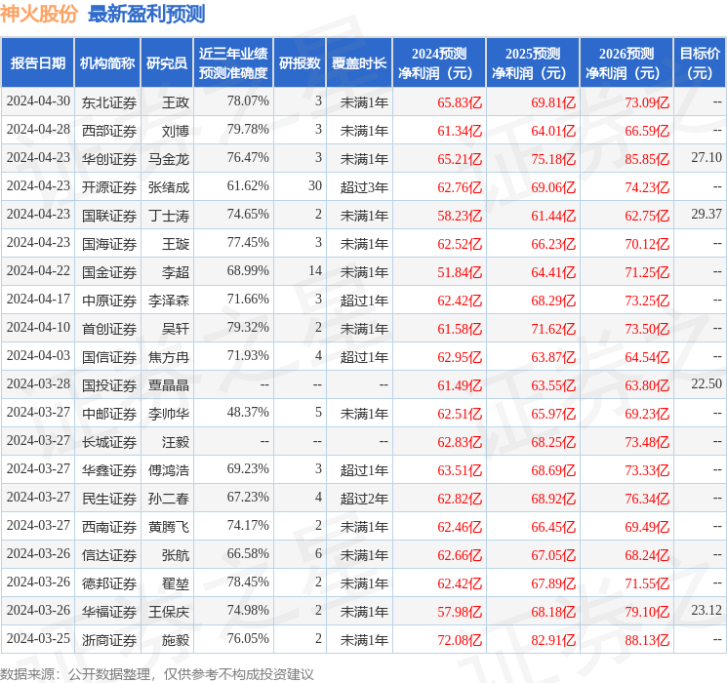Viewport: 727px width, 683px height.
Task: Select the 西南证券 cell
Action: tap(109, 527)
